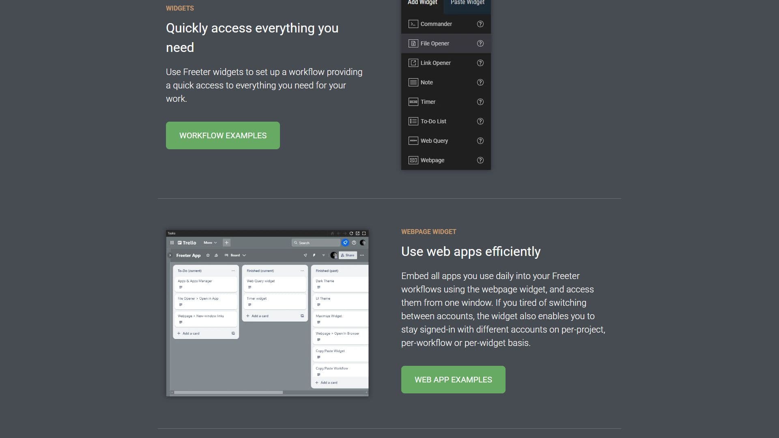Click the Trello Search field

click(x=316, y=243)
